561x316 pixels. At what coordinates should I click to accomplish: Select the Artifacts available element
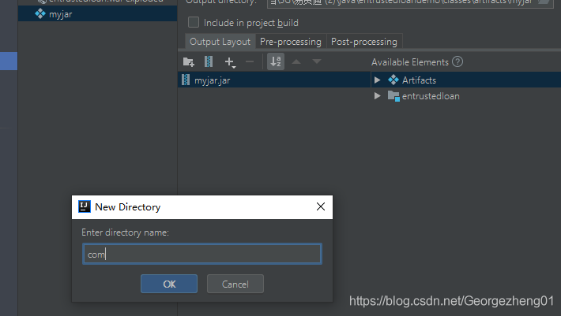(x=419, y=80)
